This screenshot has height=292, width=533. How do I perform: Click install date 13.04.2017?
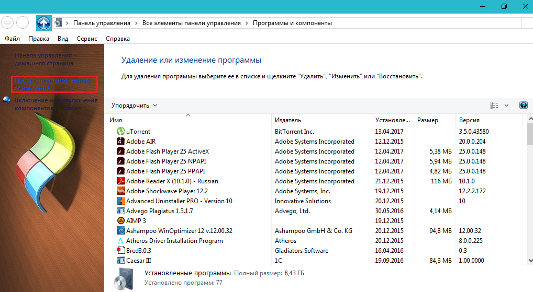(x=389, y=132)
